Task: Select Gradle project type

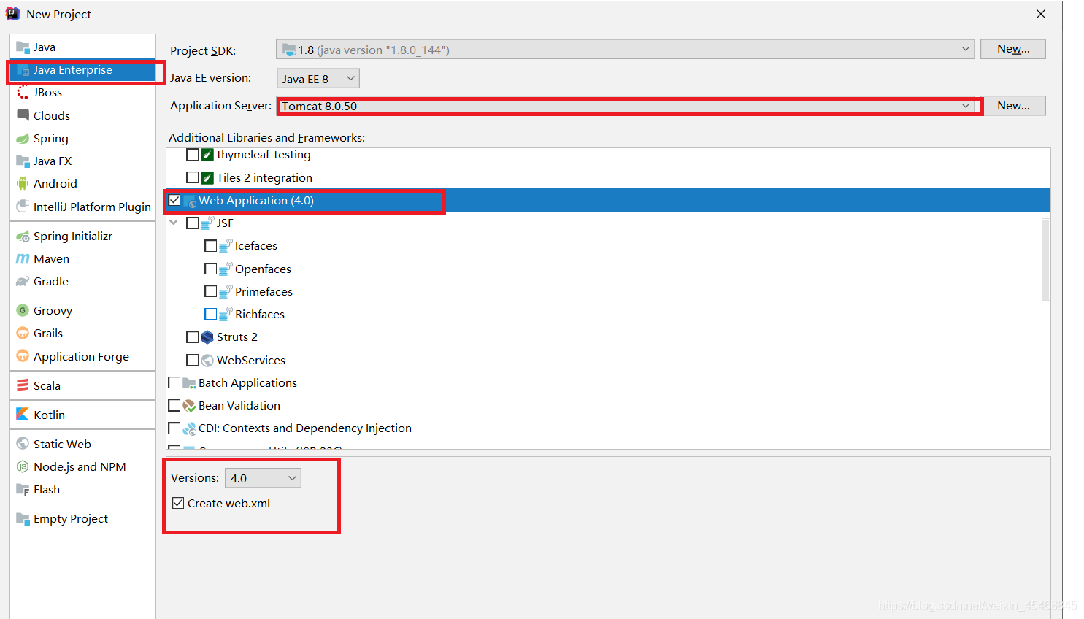Action: (x=82, y=282)
